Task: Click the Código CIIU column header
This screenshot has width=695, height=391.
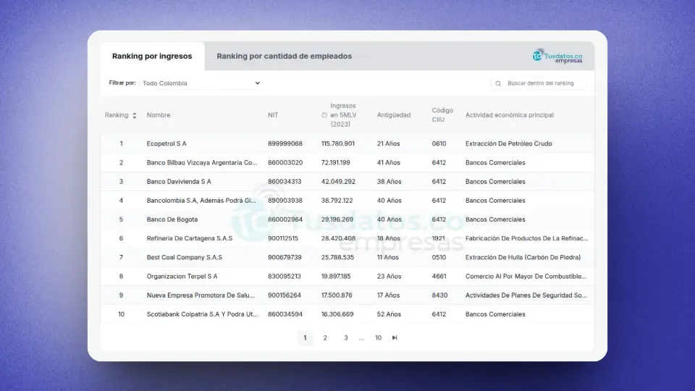Action: [442, 114]
